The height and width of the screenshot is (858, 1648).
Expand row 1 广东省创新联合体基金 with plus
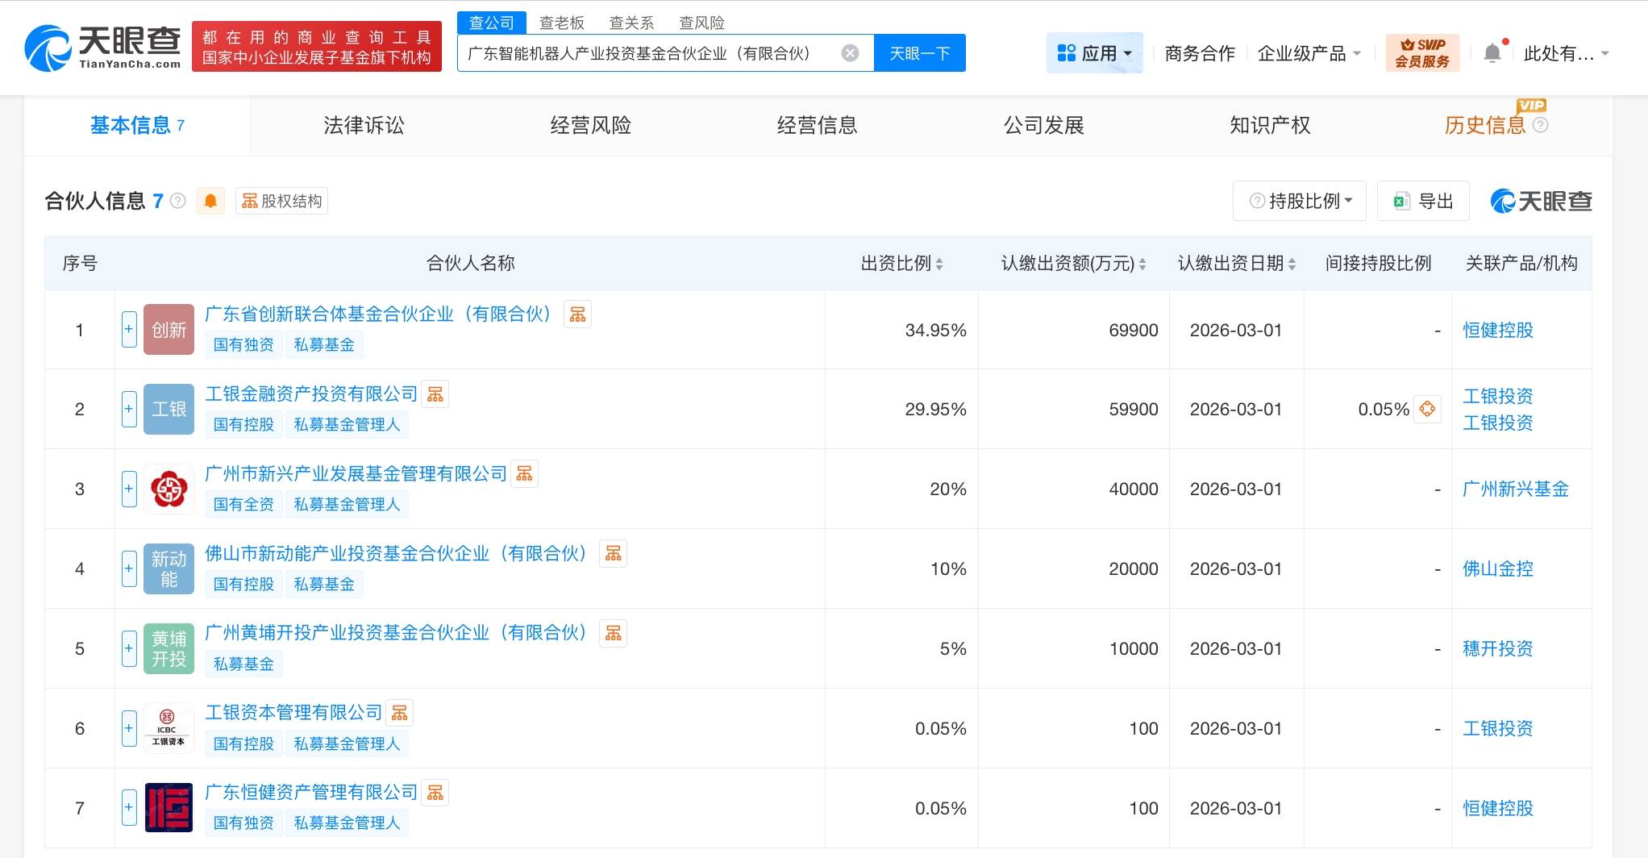(x=129, y=330)
